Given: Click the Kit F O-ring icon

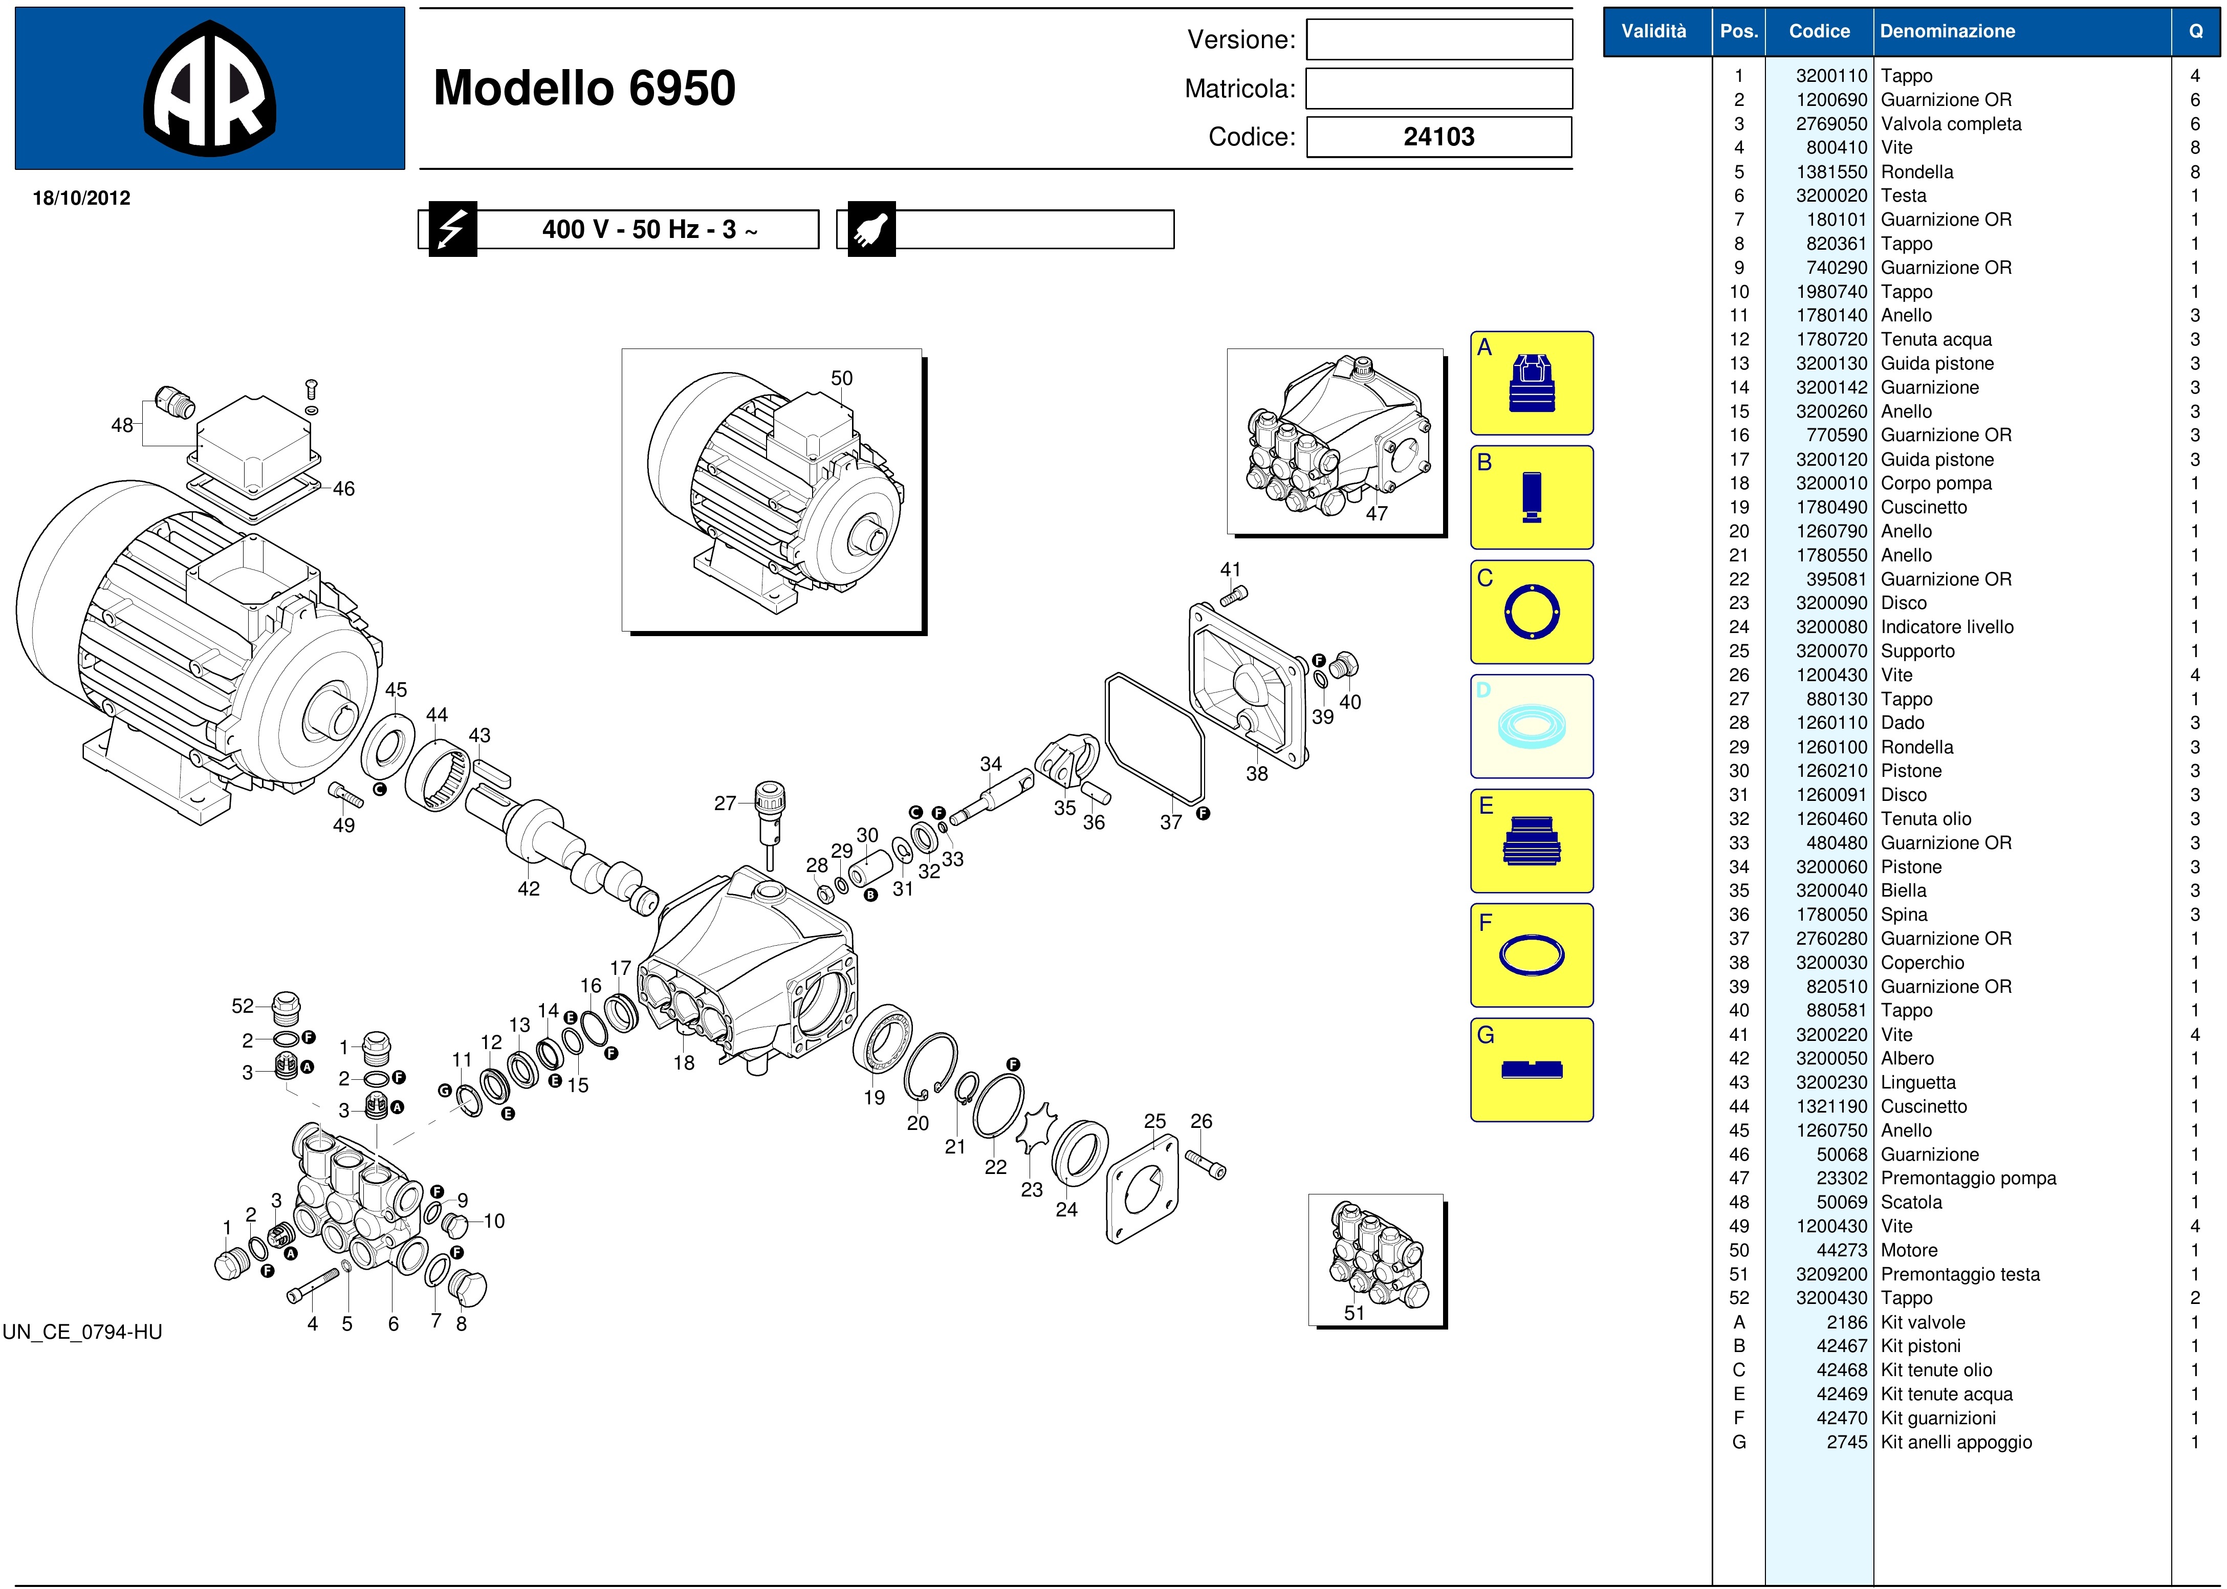Looking at the screenshot, I should click(1531, 955).
